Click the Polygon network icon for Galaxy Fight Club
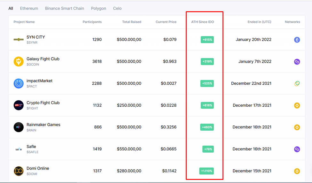Image resolution: width=312 pixels, height=183 pixels. tap(297, 62)
